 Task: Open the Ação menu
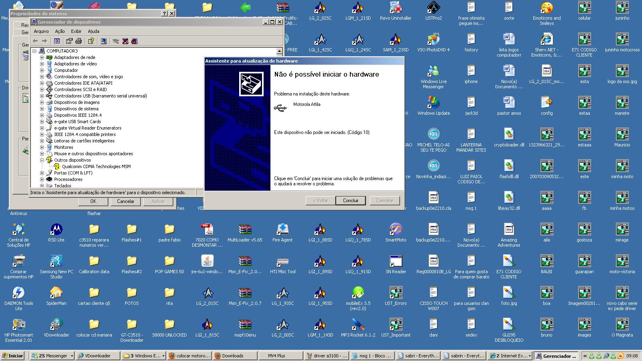[x=60, y=31]
